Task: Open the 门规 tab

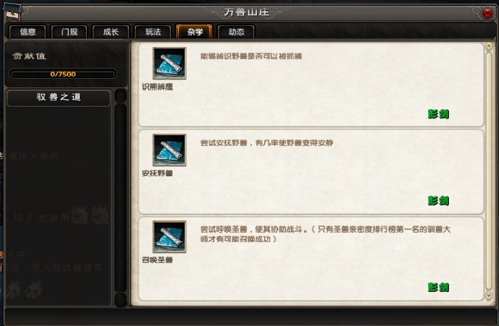Action: tap(69, 32)
